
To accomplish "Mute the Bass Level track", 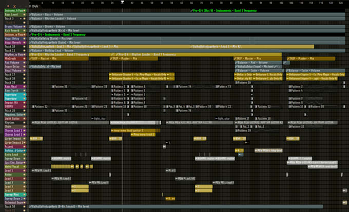I will point(24,14).
